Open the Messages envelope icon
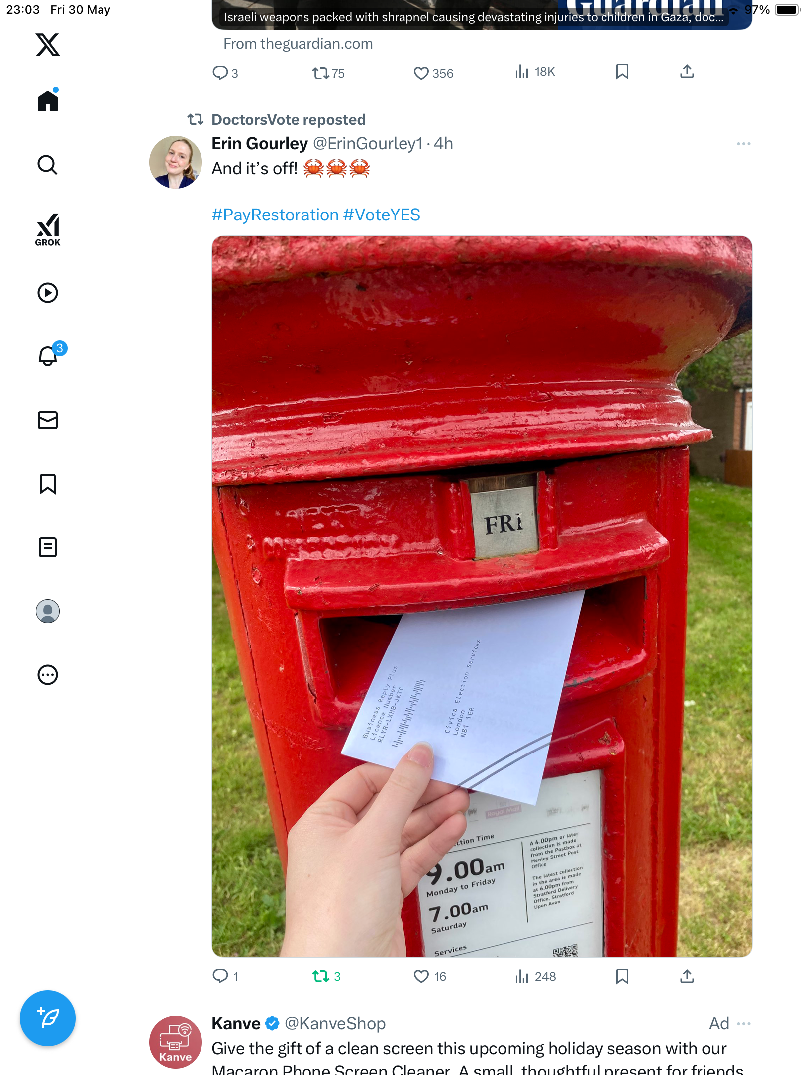 48,420
